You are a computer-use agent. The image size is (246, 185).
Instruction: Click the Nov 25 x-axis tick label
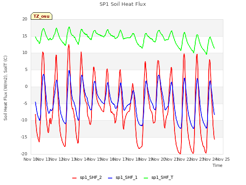223,159
